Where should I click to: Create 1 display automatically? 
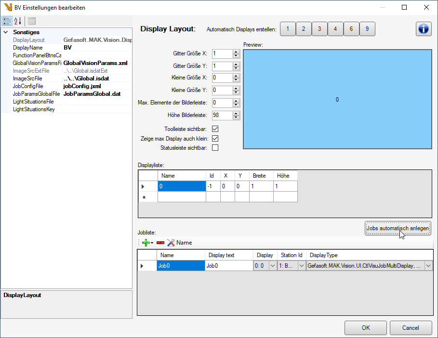(x=288, y=29)
